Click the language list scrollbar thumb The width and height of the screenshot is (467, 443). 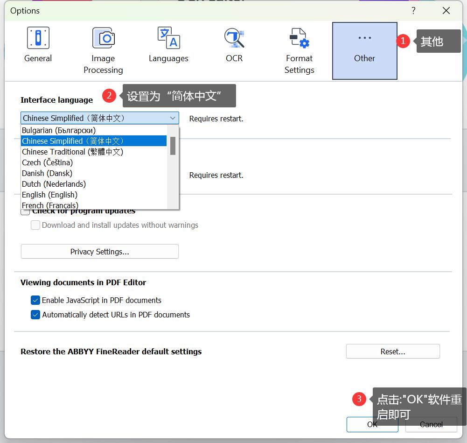pos(173,146)
